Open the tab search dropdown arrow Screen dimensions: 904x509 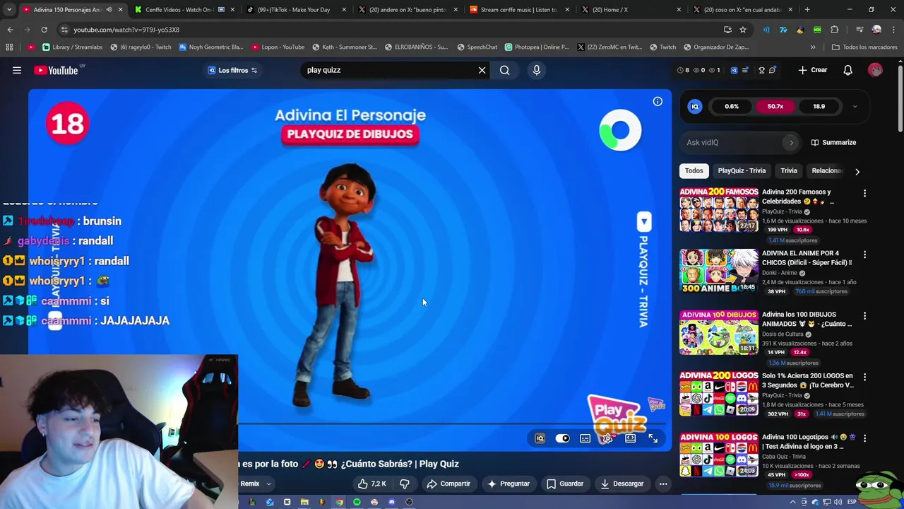[9, 10]
